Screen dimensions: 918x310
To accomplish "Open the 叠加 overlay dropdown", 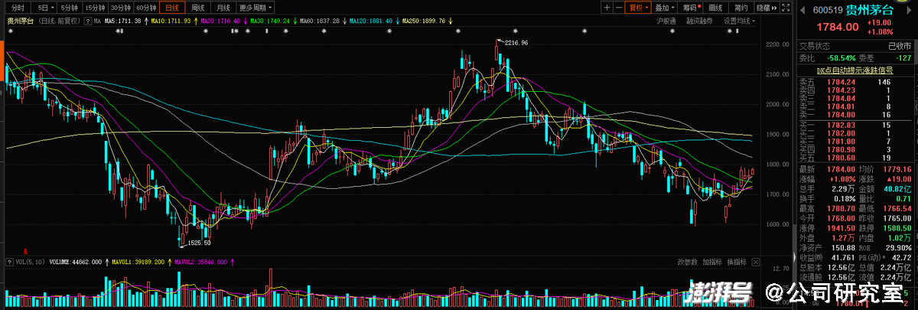I will point(665,8).
